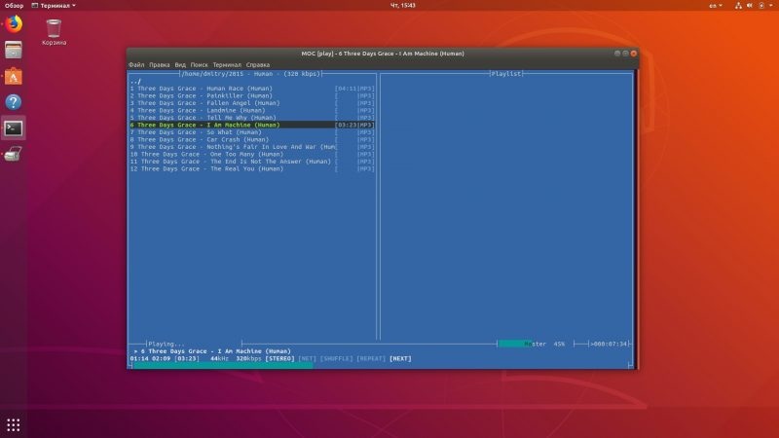The image size is (779, 438).
Task: Open the Files manager dock icon
Action: (14, 51)
